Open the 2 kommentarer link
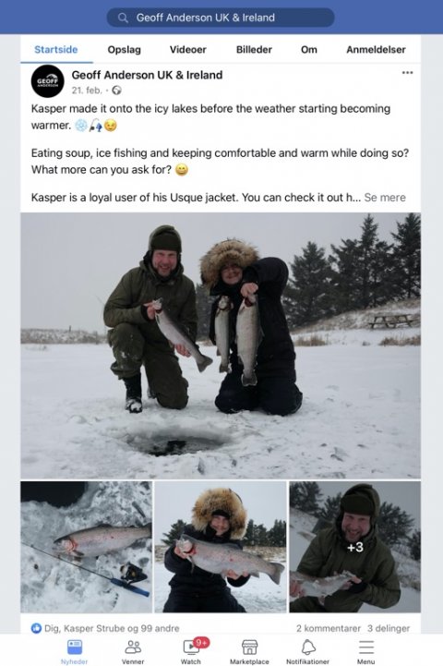The image size is (443, 666). click(328, 628)
